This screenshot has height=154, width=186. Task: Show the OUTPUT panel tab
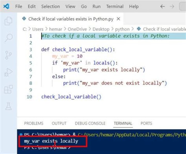[59, 123]
